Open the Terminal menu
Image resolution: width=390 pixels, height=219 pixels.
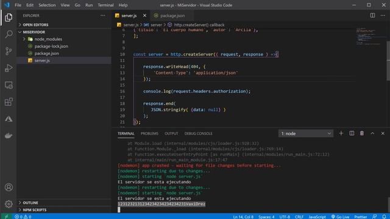click(105, 5)
